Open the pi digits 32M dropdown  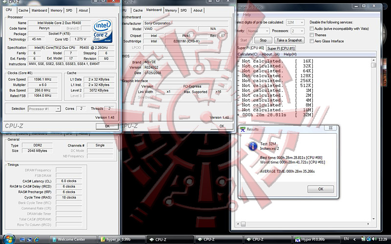tap(295, 22)
